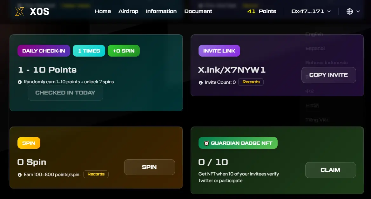This screenshot has height=199, width=371.
Task: Click the Spin button
Action: (x=150, y=167)
